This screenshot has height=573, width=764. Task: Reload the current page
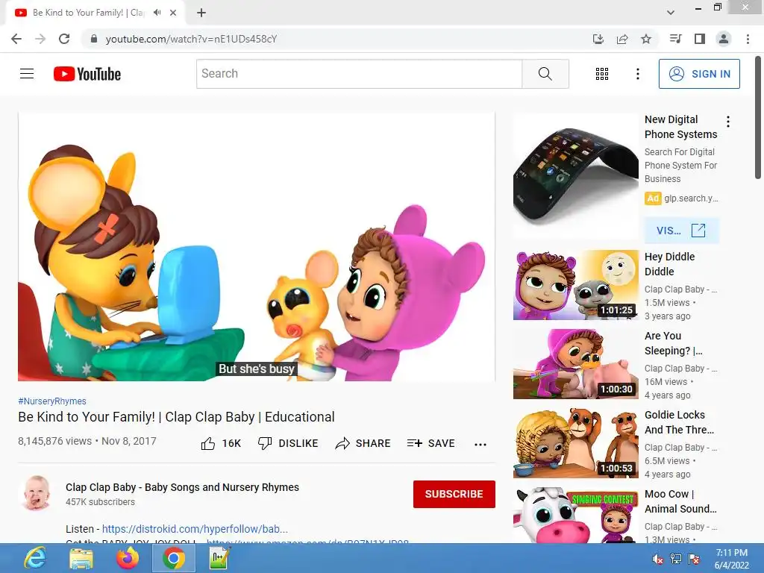[x=64, y=39]
